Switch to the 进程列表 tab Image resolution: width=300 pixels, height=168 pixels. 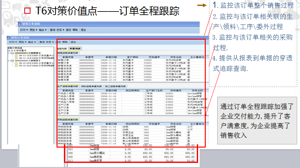tap(62, 49)
